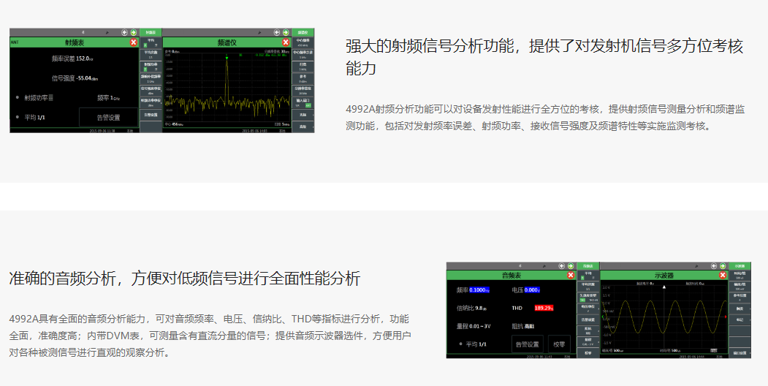Open the 端口设置 submenu in the 示波器 side menu
768x386 pixels.
pos(740,352)
